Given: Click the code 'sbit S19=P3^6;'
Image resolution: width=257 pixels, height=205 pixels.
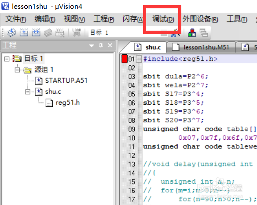Looking at the screenshot, I should pos(173,112).
